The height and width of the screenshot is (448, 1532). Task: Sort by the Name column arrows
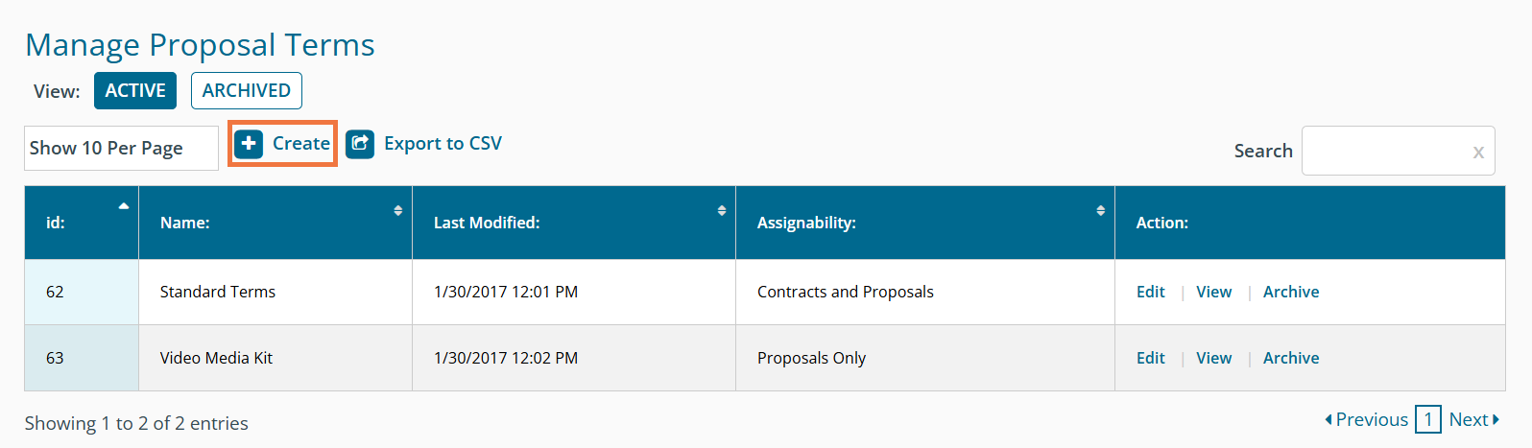point(397,211)
